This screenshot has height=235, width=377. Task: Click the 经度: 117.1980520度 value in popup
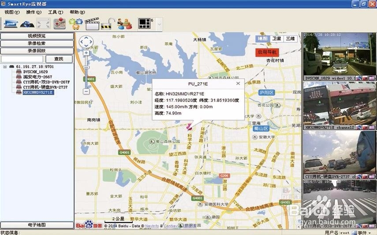pyautogui.click(x=175, y=100)
